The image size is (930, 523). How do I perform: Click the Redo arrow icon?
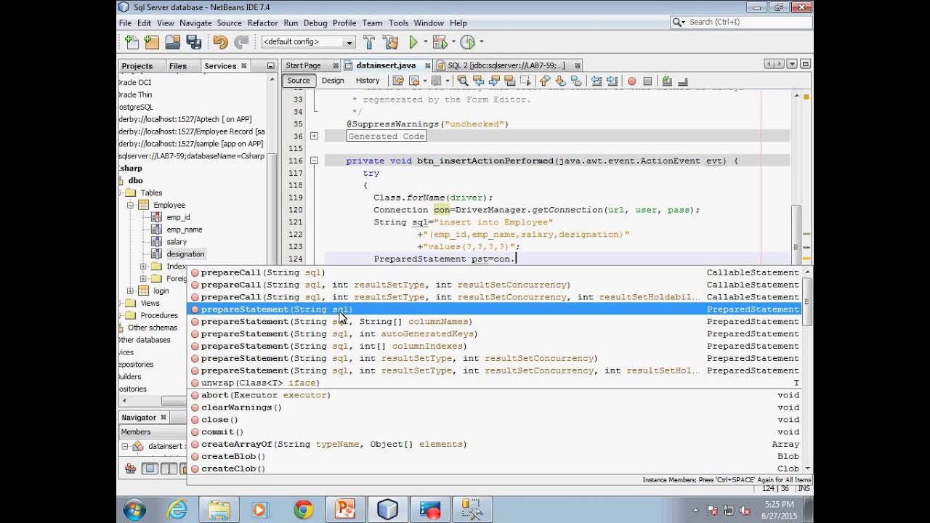[x=241, y=42]
